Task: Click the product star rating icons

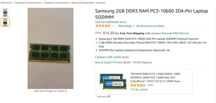Action: (x=103, y=26)
